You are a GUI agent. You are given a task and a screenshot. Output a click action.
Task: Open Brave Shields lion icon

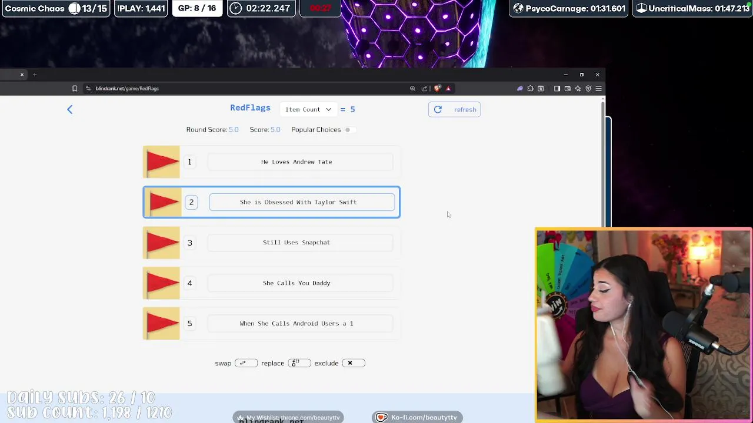coord(437,89)
